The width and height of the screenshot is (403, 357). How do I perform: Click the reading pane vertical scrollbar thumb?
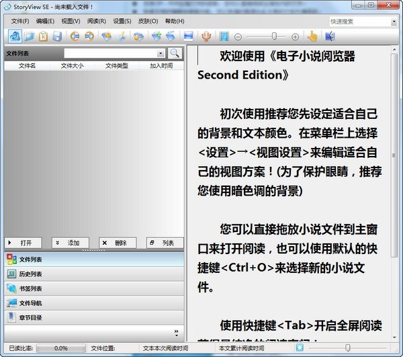[394, 155]
